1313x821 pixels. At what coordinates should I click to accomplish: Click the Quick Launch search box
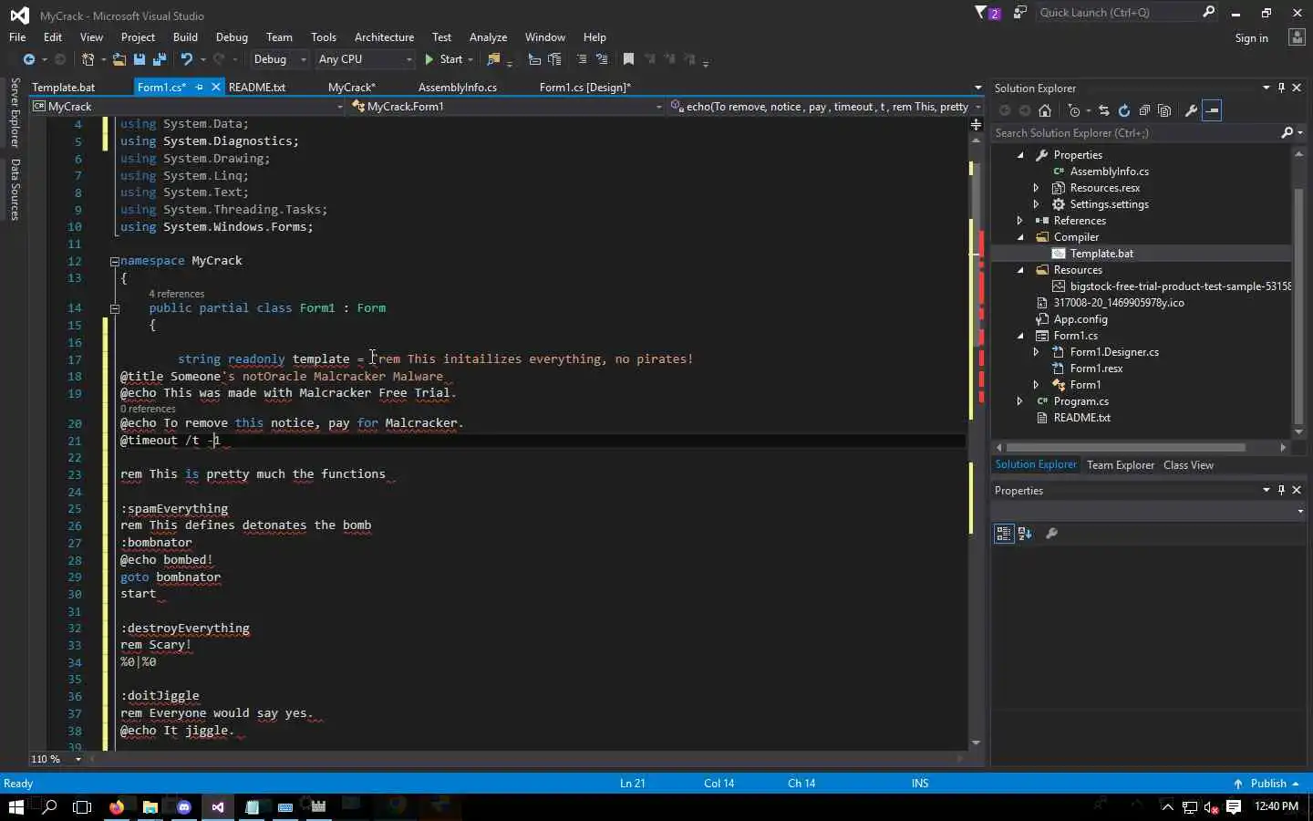point(1118,13)
